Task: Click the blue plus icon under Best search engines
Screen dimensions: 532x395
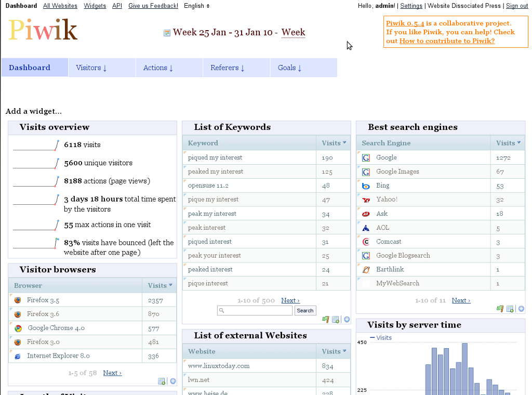Action: [521, 309]
